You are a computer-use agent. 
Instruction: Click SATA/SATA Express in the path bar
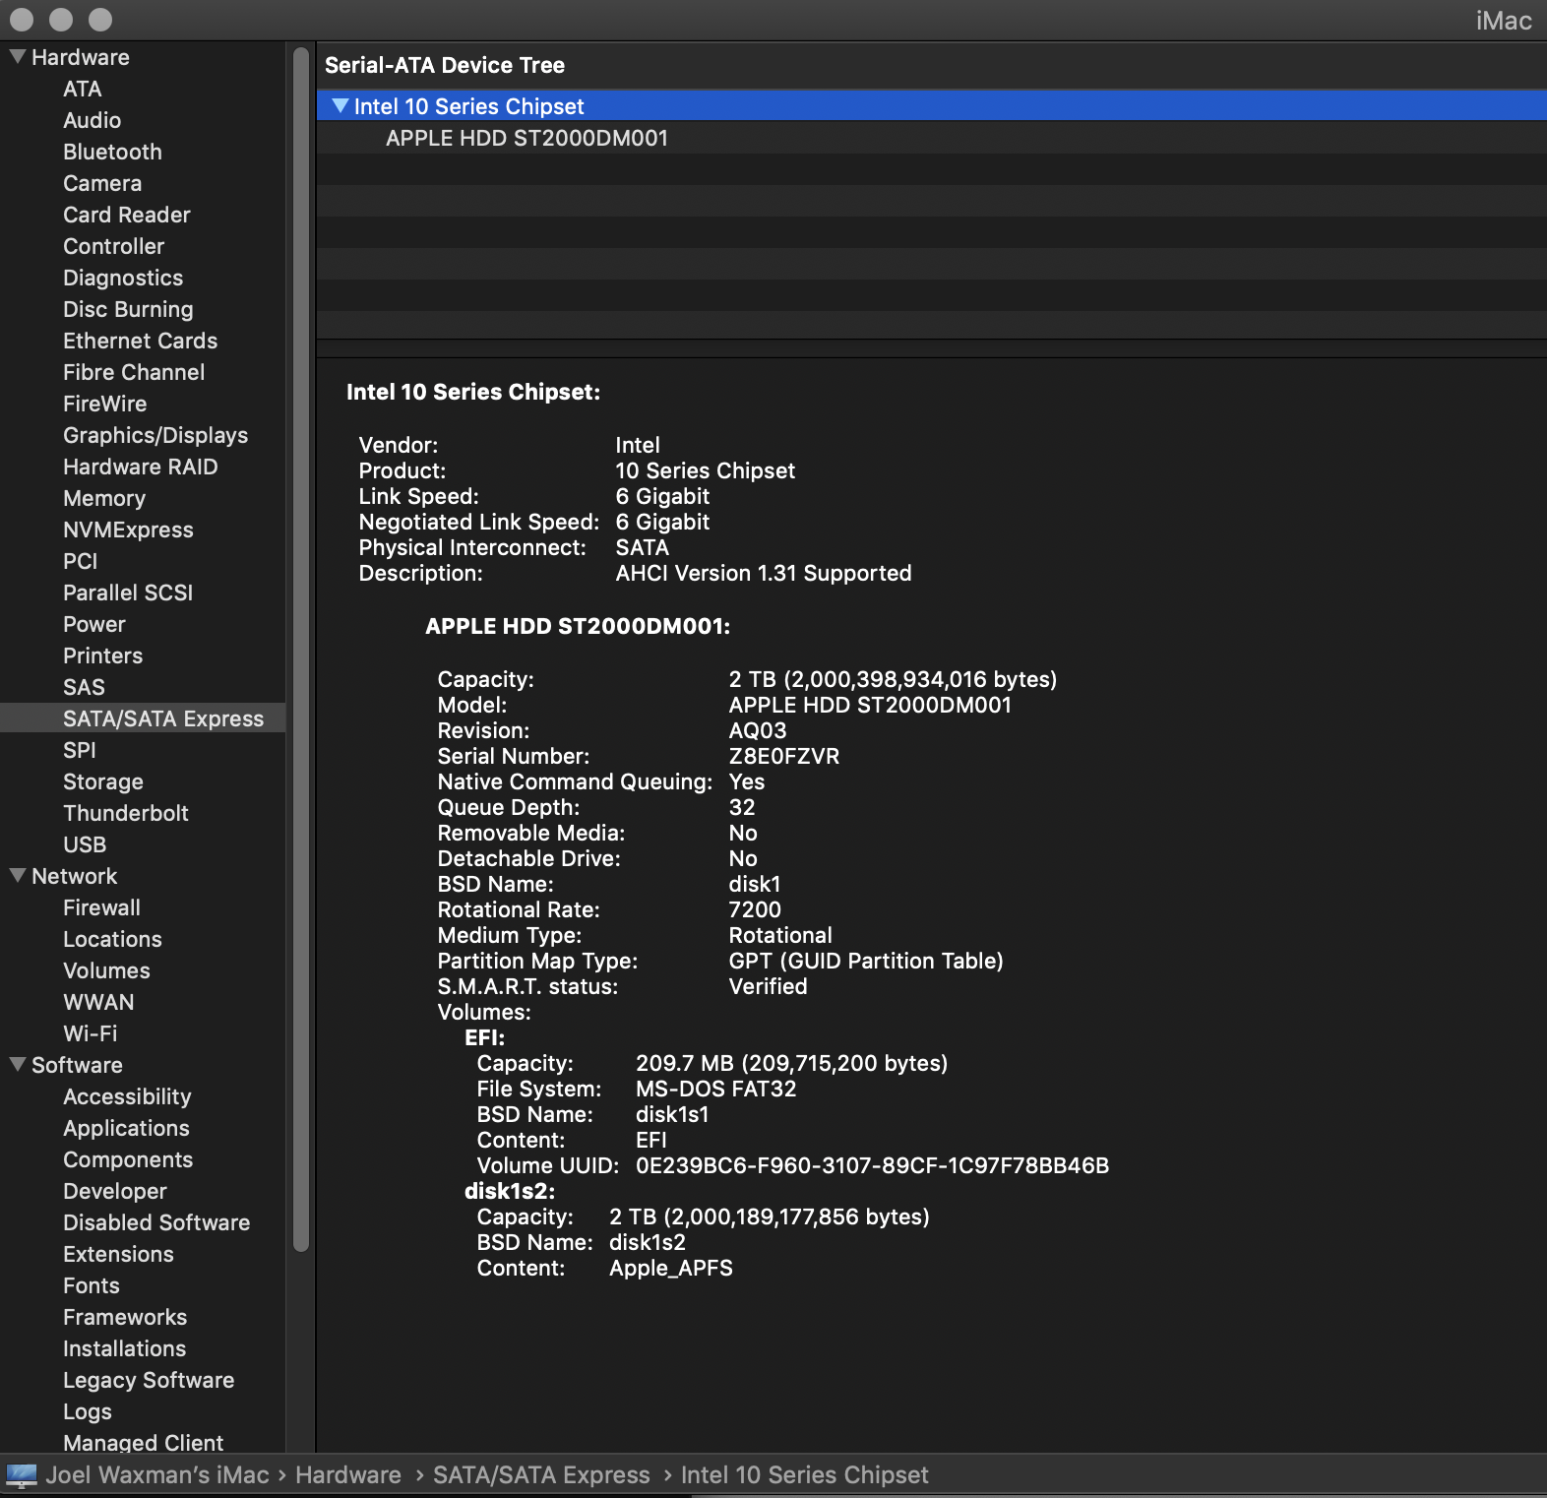[541, 1474]
